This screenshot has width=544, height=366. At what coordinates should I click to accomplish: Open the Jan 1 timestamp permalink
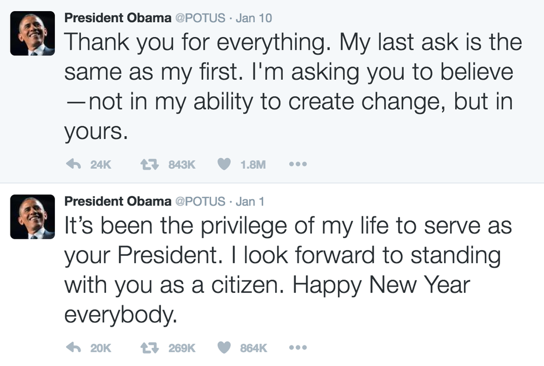click(250, 201)
